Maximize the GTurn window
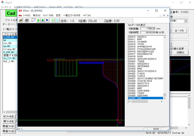Screen dimensions: 194x136 (156, 11)
